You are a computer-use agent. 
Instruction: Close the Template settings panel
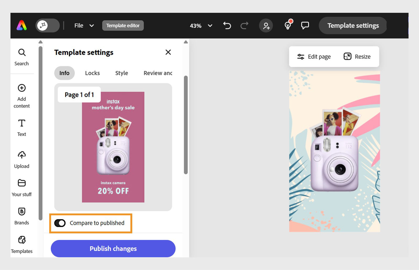168,52
